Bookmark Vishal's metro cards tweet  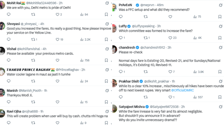106,60
